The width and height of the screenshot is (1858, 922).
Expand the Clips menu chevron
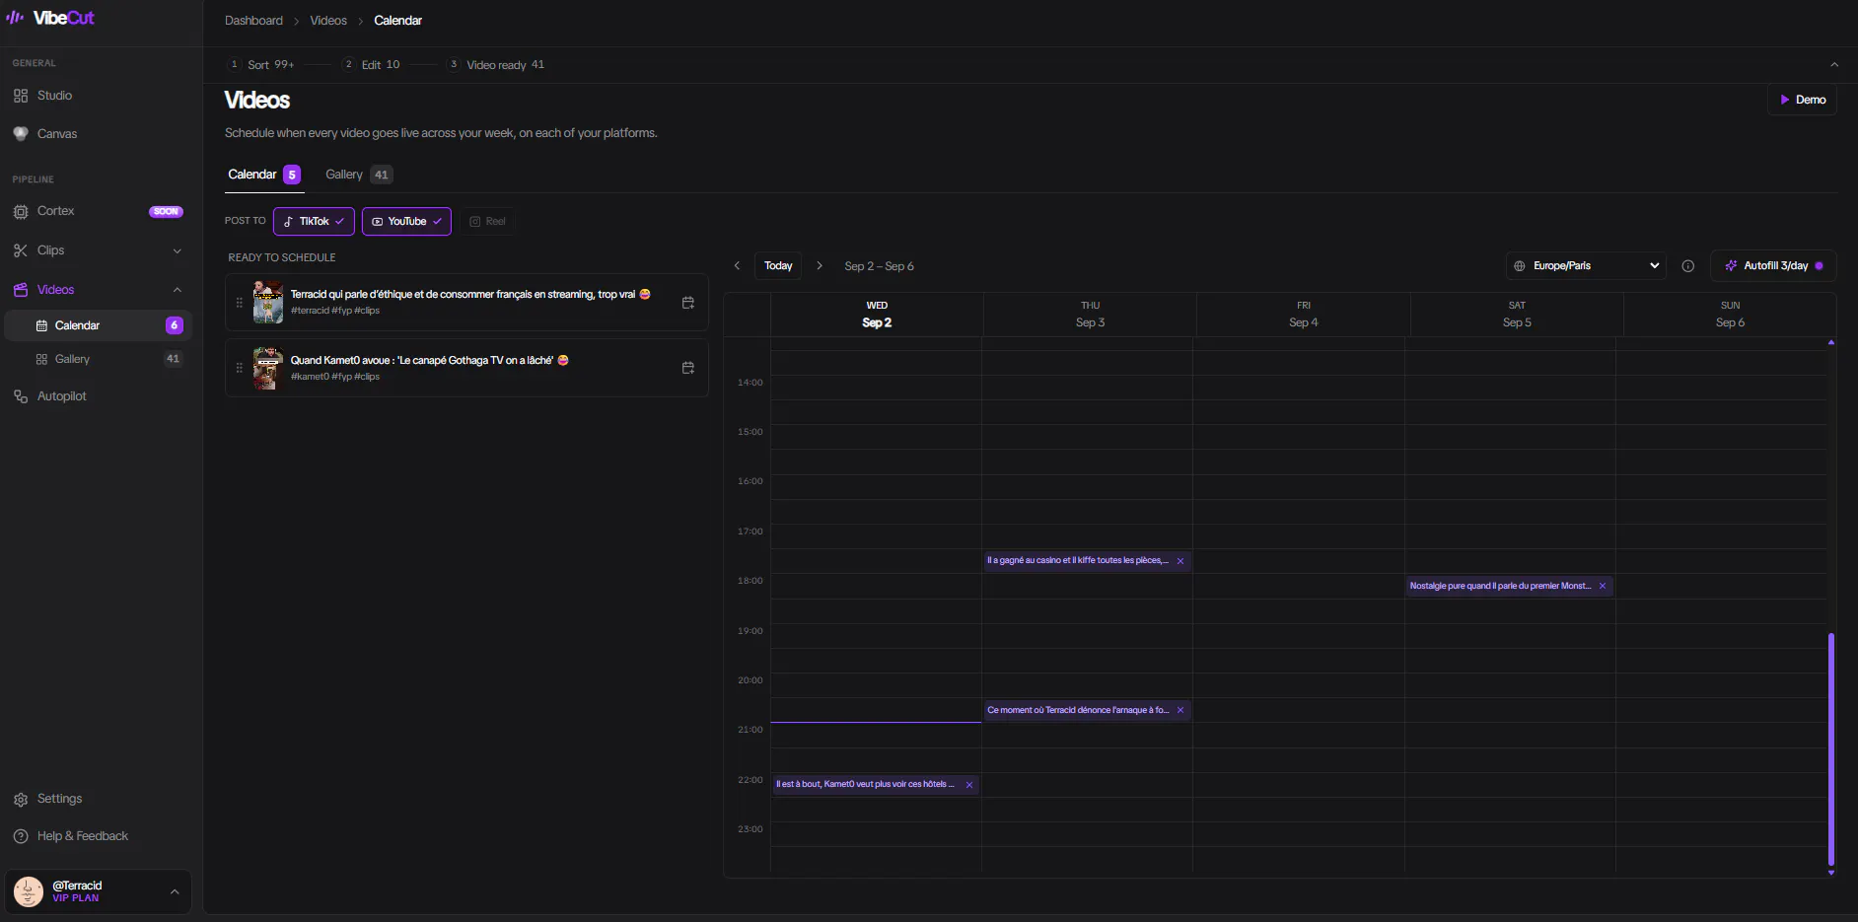[178, 250]
